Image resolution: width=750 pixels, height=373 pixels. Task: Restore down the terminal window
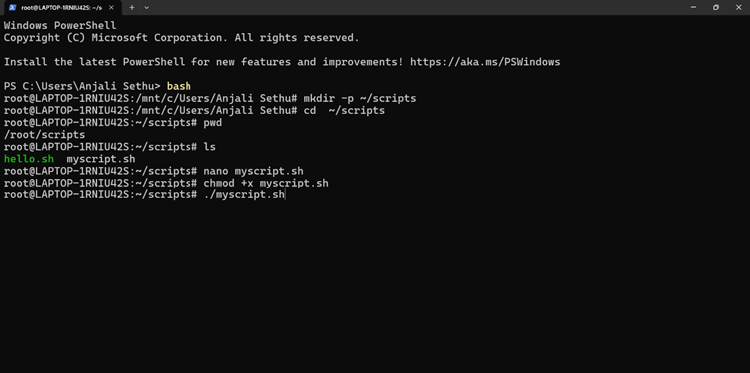click(x=715, y=7)
